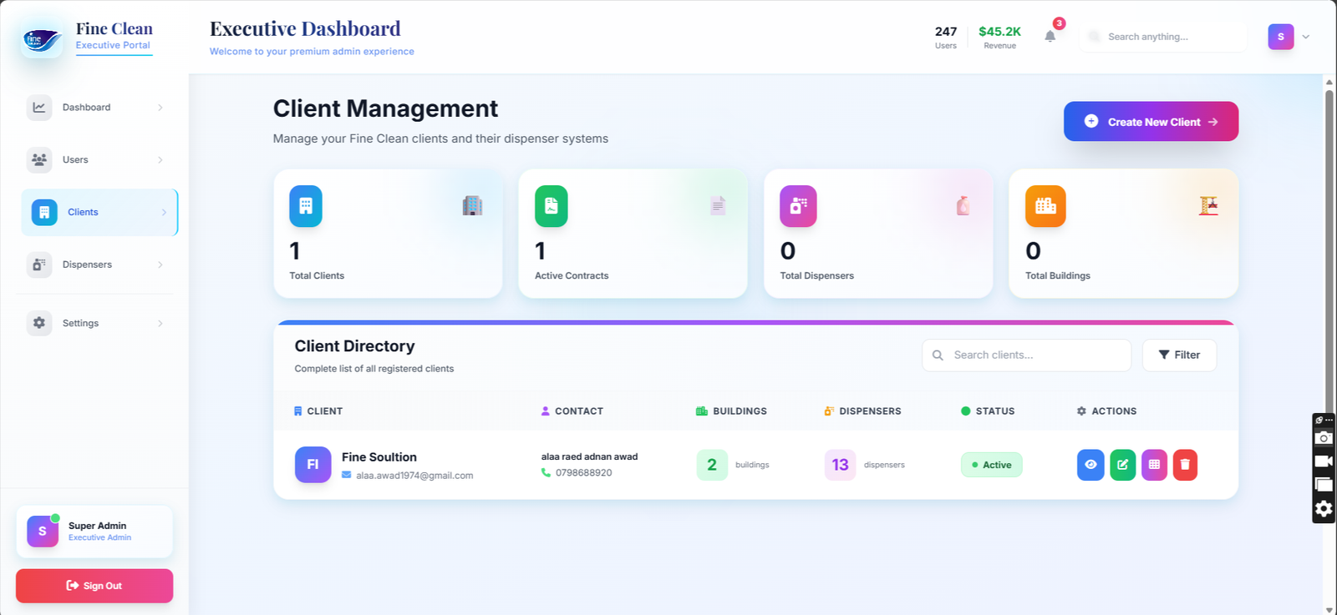1337x615 pixels.
Task: Click the Active status badge
Action: coord(992,465)
